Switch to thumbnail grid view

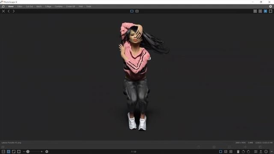coord(255,11)
